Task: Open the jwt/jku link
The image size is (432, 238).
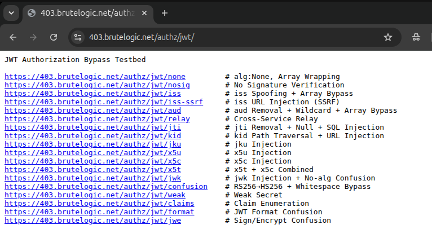Action: 93,144
